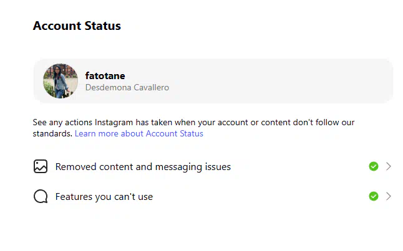The height and width of the screenshot is (251, 403).
Task: Select the Removed content and messaging issues label
Action: pyautogui.click(x=143, y=167)
